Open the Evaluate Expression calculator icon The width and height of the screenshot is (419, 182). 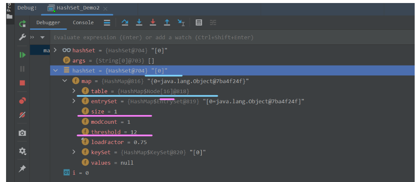[199, 22]
